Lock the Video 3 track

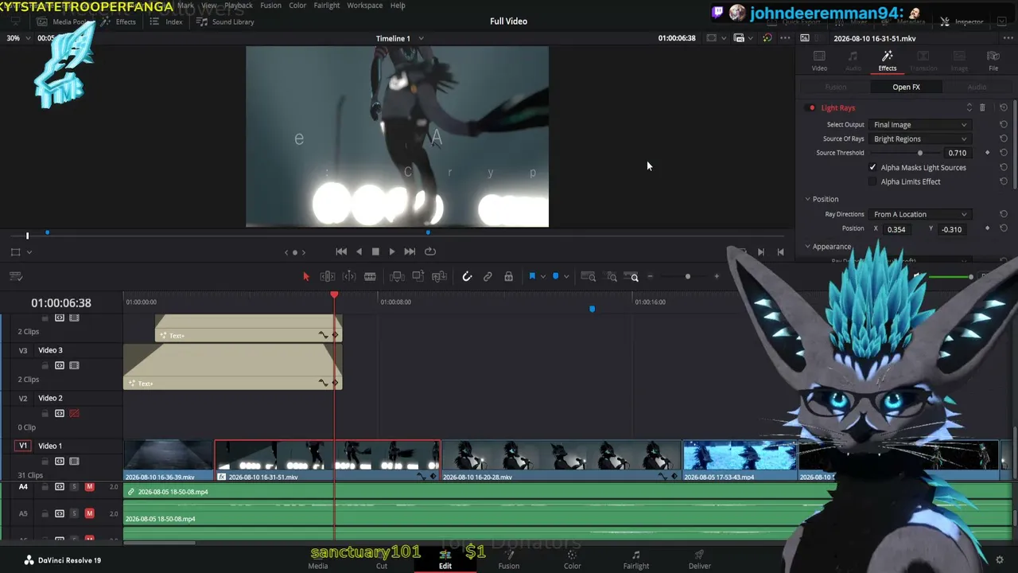(45, 365)
